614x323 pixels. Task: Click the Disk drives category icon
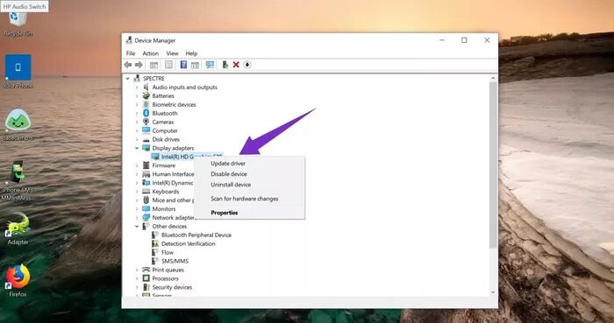point(146,139)
